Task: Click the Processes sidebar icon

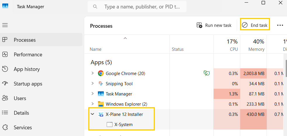Action: [5, 39]
